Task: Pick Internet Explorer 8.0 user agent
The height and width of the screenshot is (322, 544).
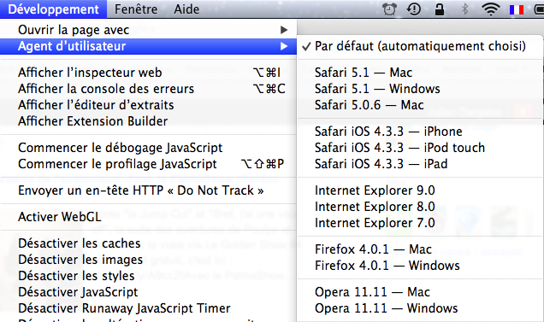Action: (420, 207)
